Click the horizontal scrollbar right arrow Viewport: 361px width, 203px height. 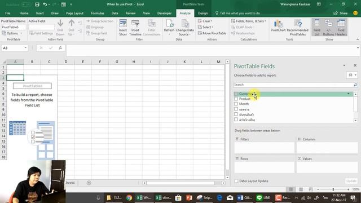pyautogui.click(x=223, y=183)
